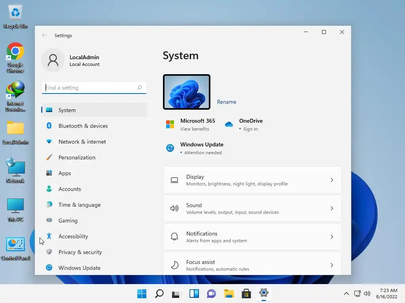The width and height of the screenshot is (405, 303).
Task: Click the OneDrive cloud icon
Action: click(229, 124)
